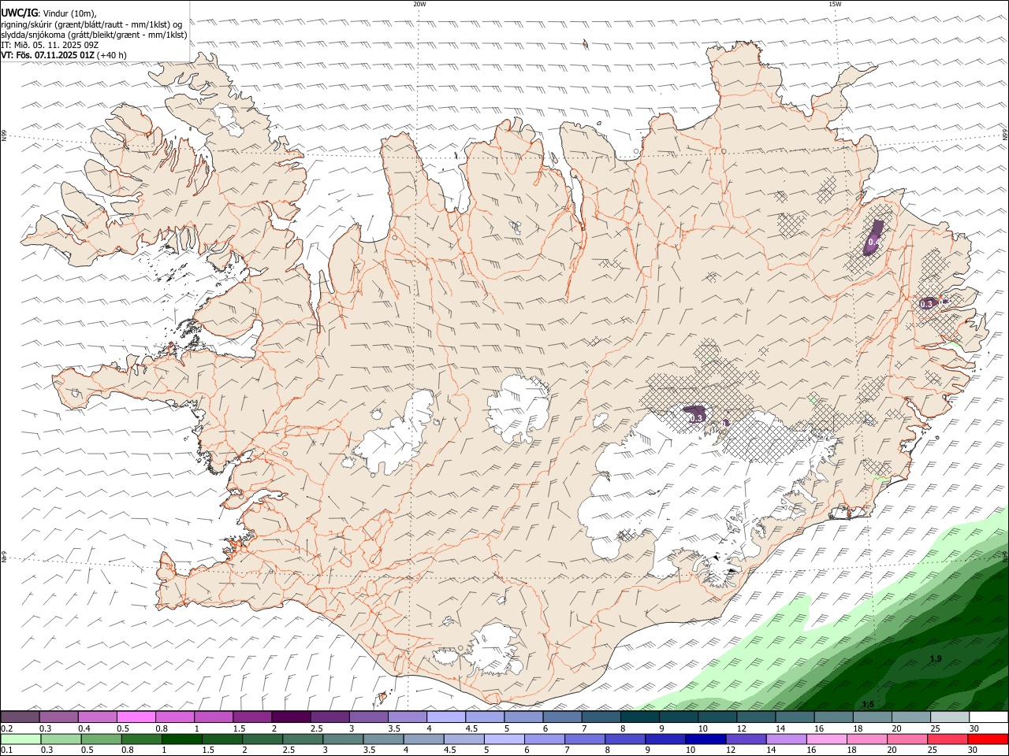Click the 20W longitude label at top
Viewport: 1009px width, 756px height.
[419, 4]
